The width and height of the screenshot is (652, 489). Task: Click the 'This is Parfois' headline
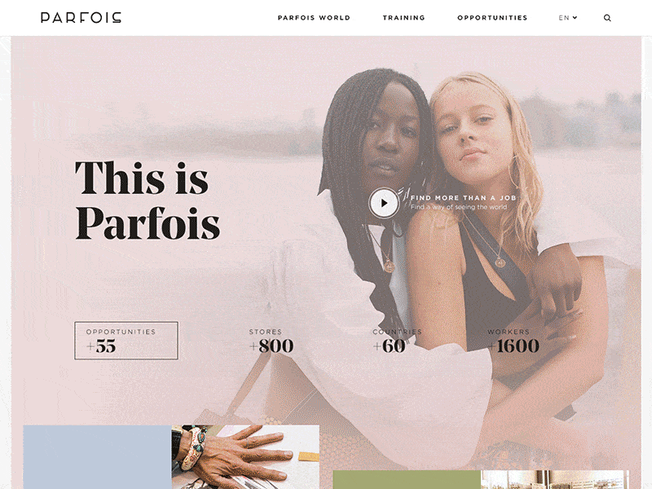[x=148, y=200]
